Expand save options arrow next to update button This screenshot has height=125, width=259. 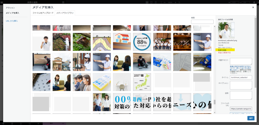[63, 123]
